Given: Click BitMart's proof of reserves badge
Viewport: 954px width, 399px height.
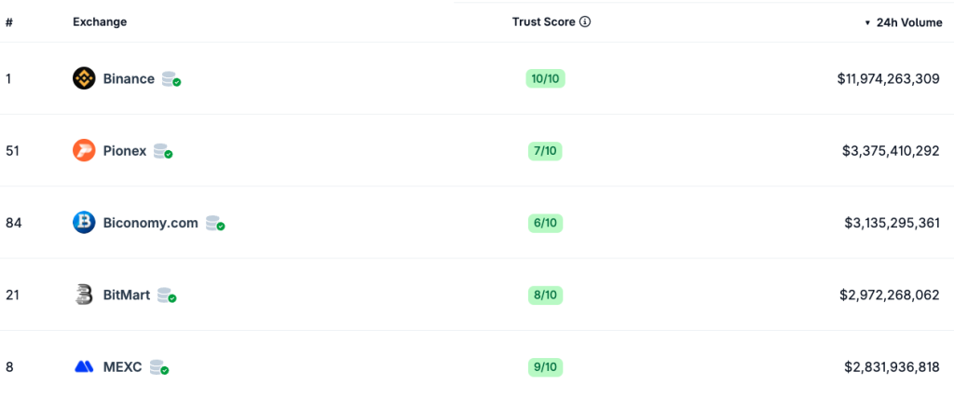Looking at the screenshot, I should point(167,295).
